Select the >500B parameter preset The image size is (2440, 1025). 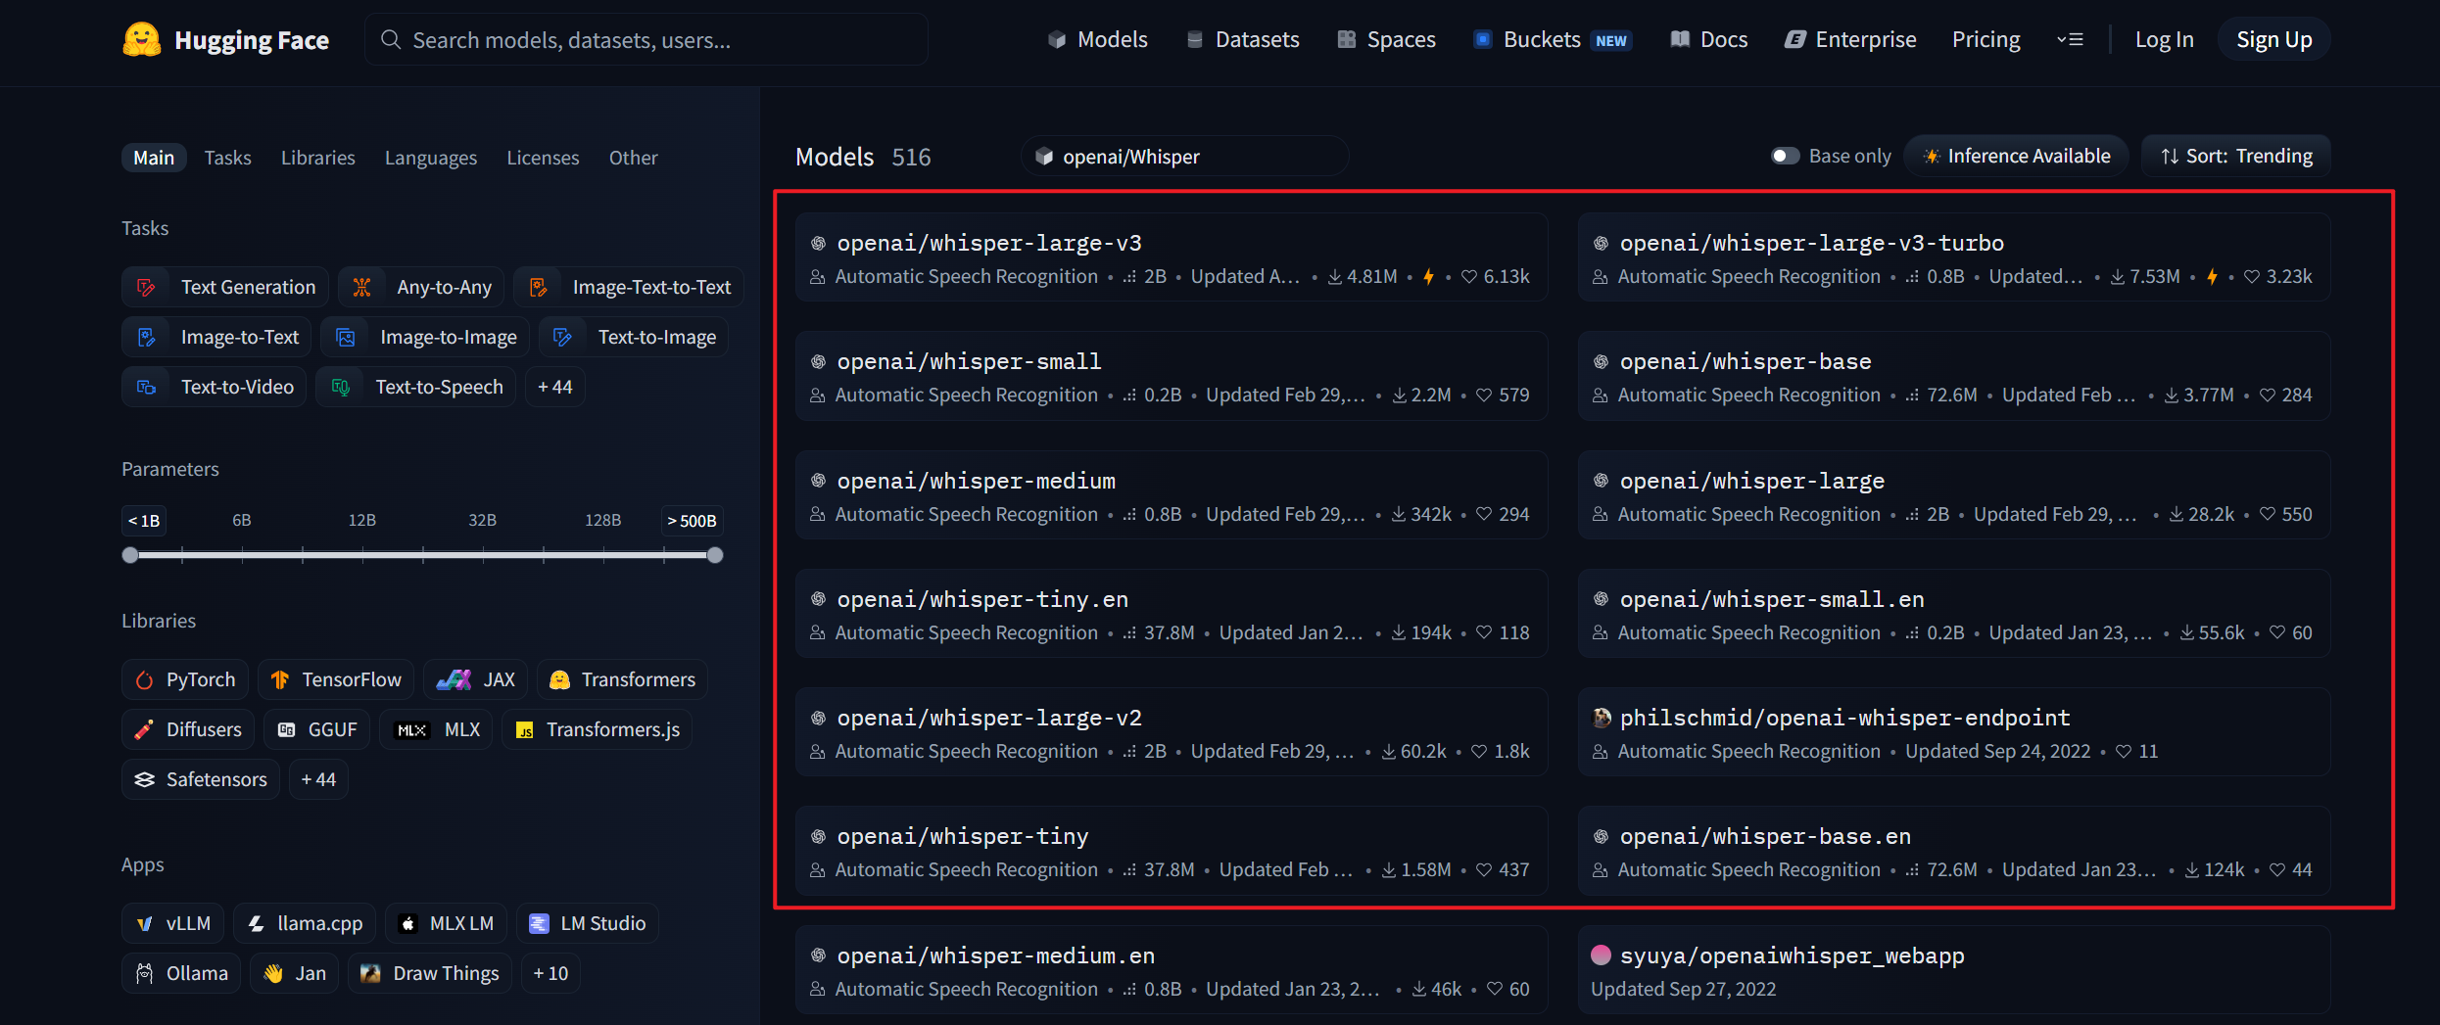coord(692,521)
